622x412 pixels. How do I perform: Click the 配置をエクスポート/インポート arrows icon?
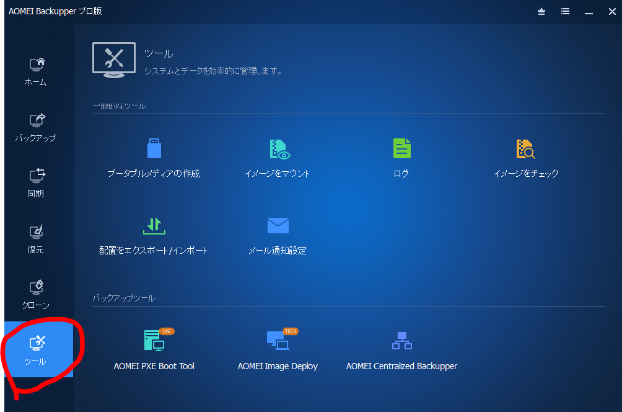(154, 226)
